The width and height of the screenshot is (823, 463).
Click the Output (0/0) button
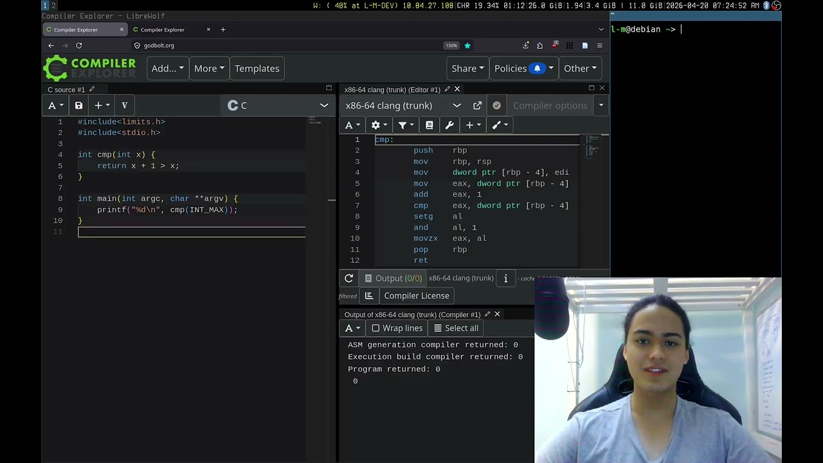coord(393,278)
